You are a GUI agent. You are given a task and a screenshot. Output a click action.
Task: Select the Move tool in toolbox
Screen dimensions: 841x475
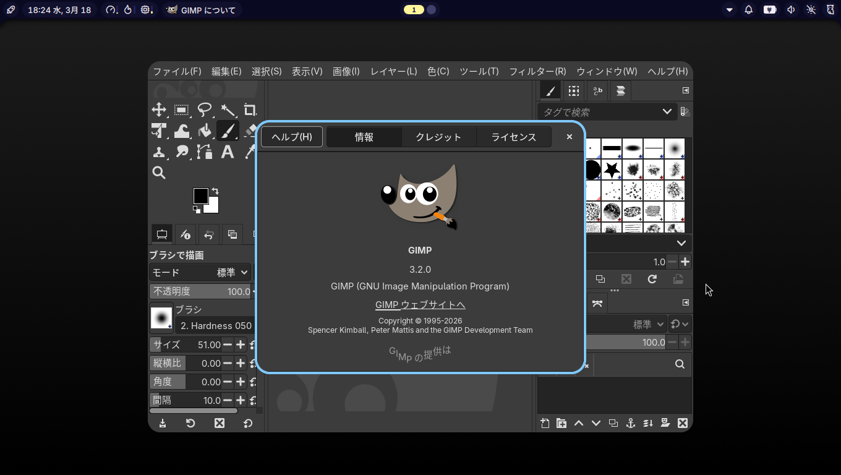159,110
